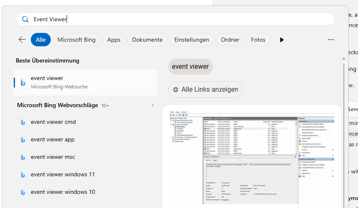Click preview pane scrollbar up arrow

(x=343, y=58)
